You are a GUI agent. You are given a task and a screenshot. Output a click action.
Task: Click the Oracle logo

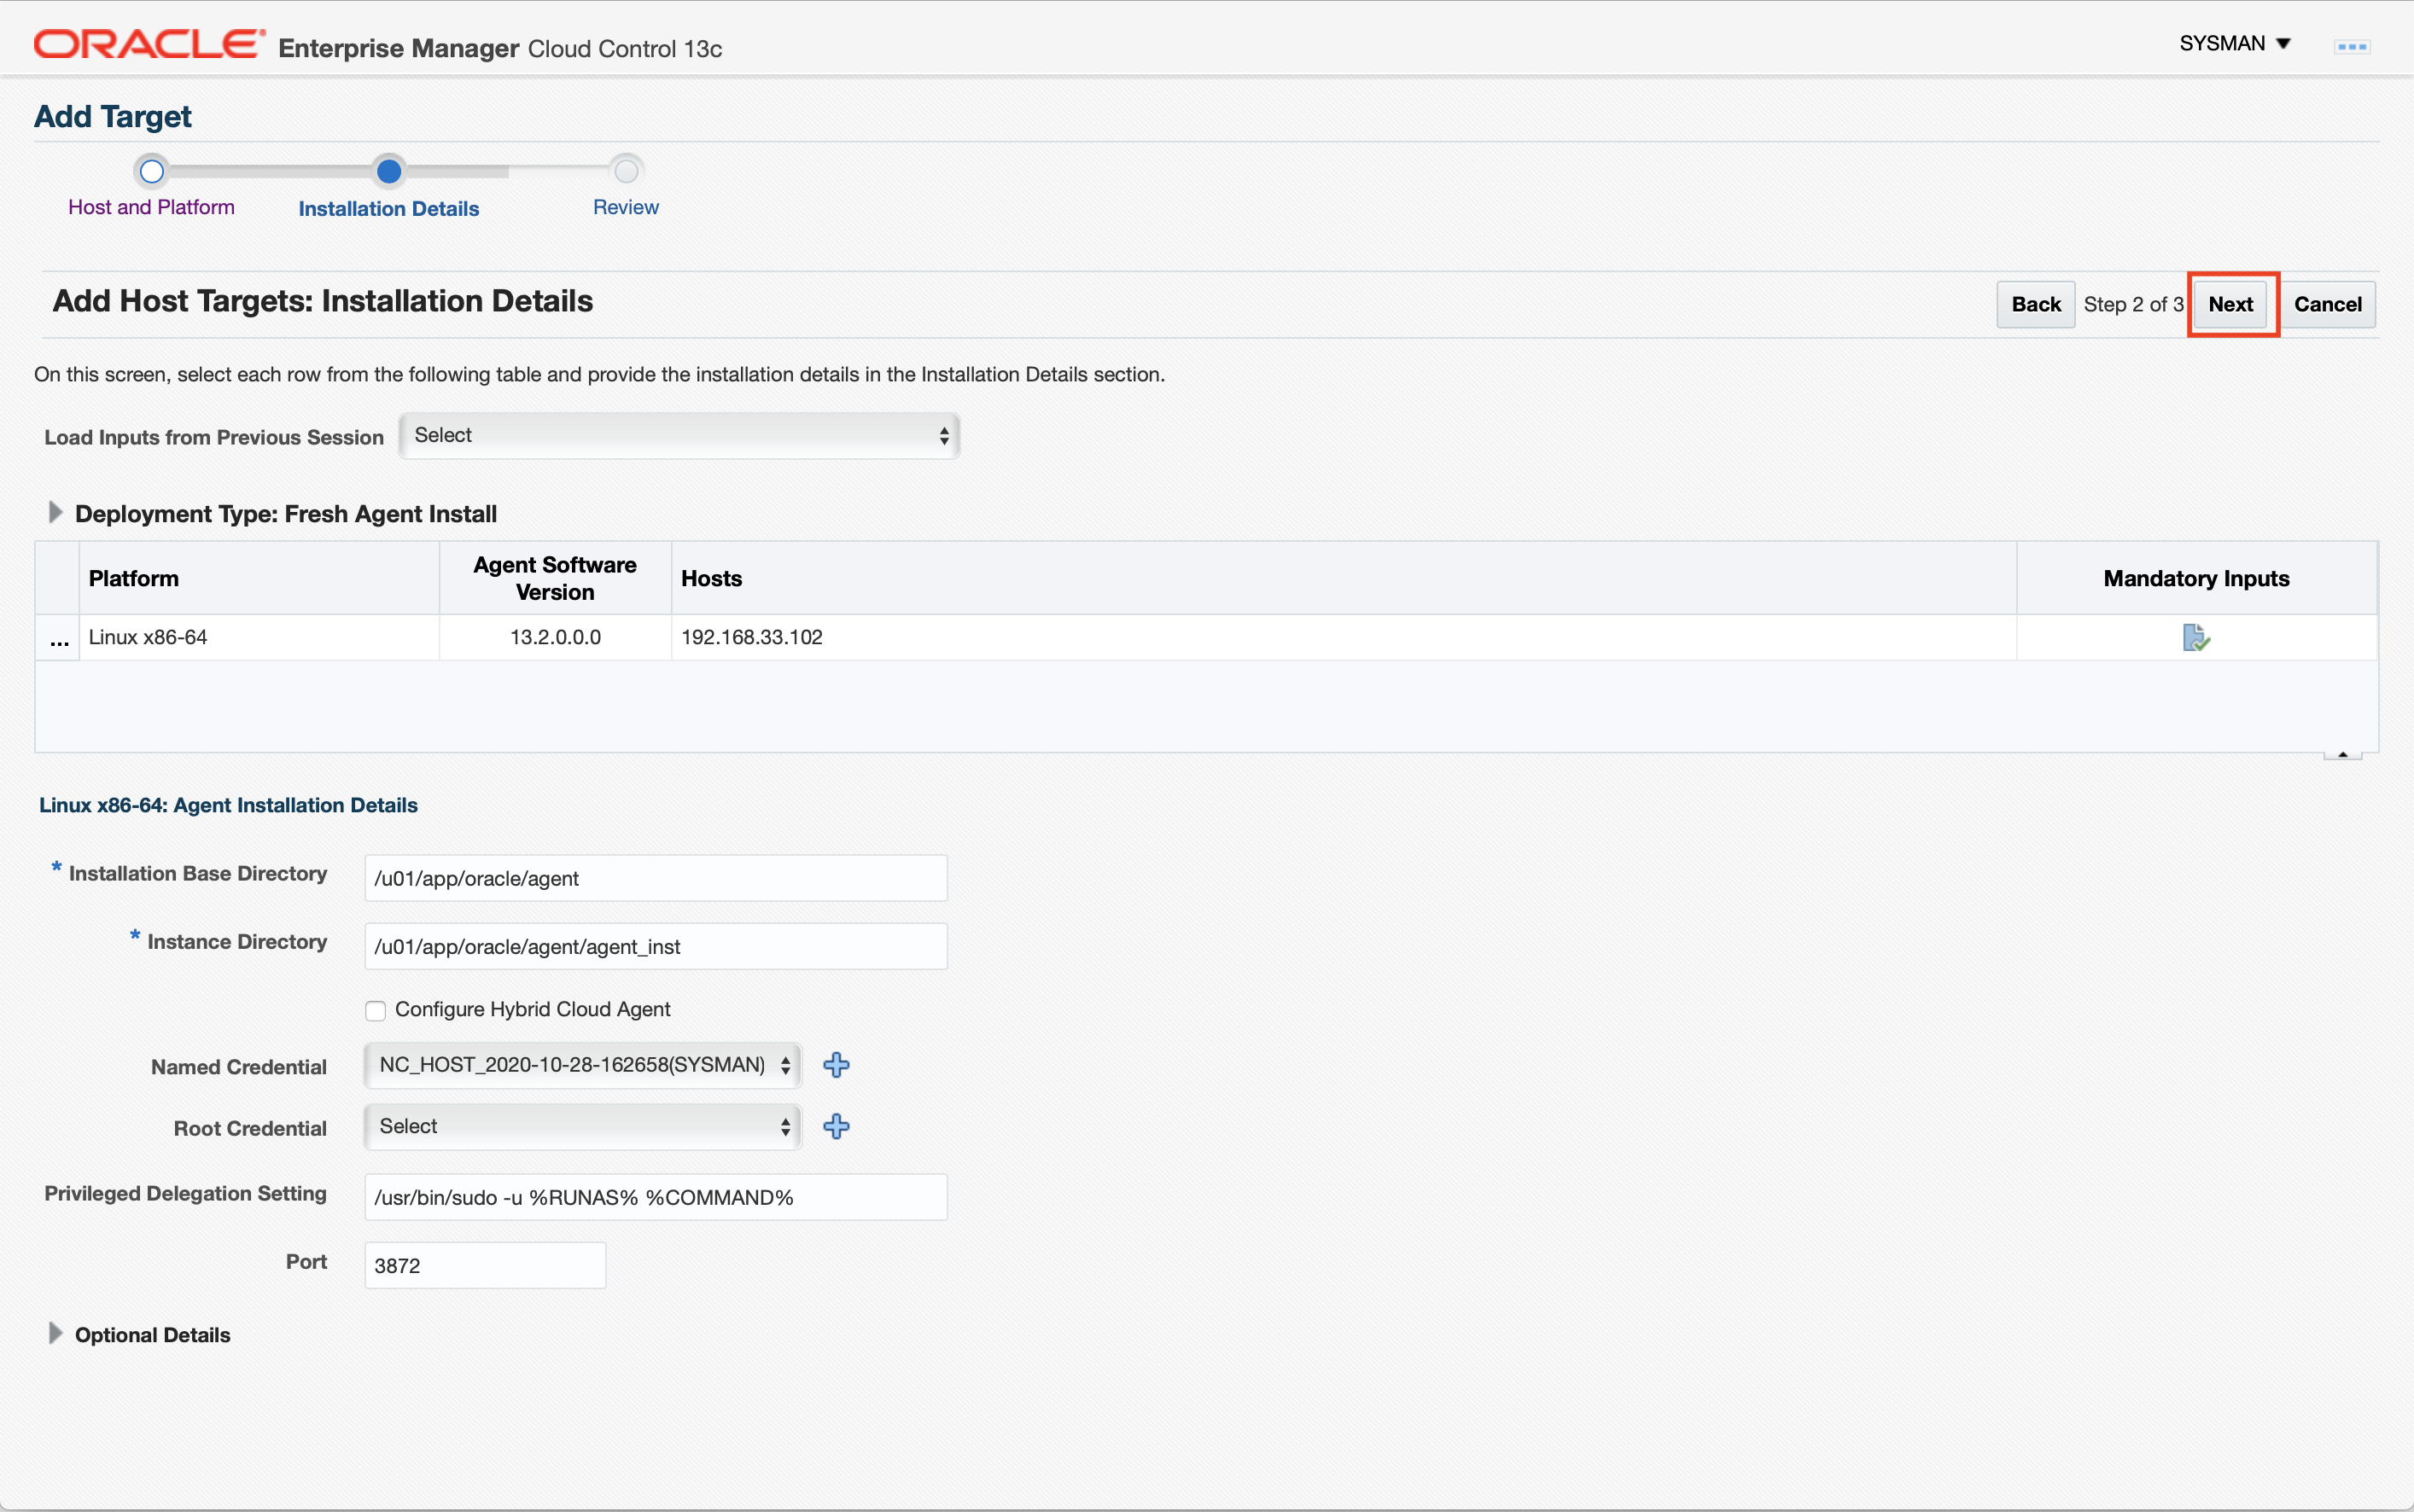click(149, 45)
